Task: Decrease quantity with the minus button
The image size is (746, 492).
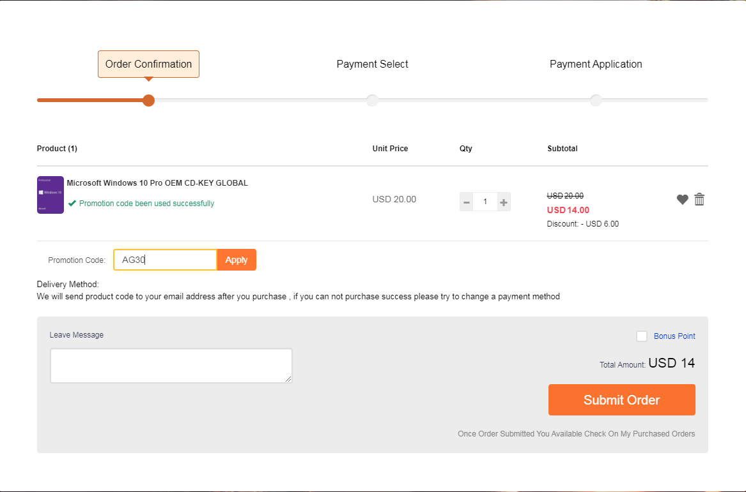Action: [467, 202]
